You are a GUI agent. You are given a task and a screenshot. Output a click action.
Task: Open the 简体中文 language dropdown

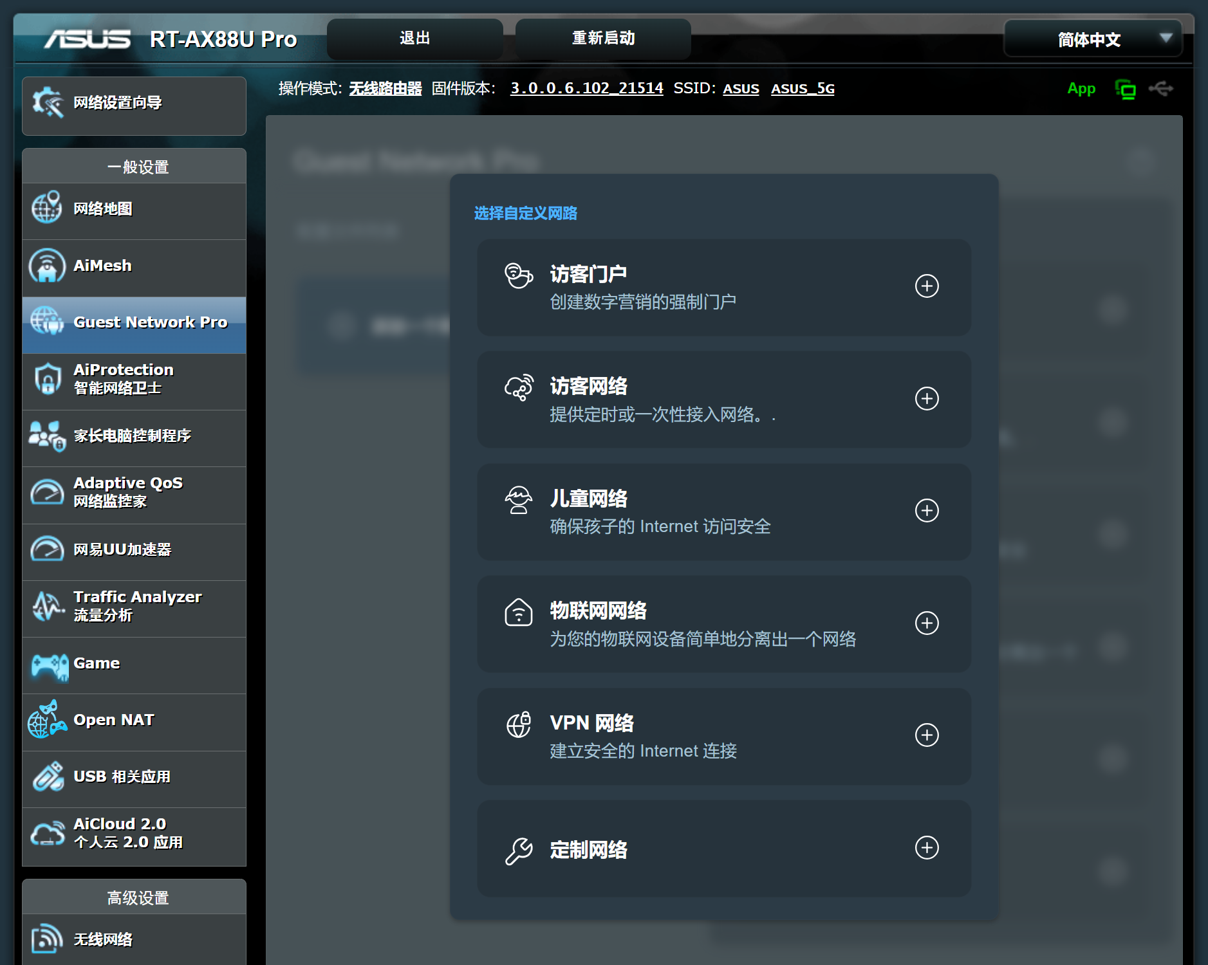click(1093, 39)
